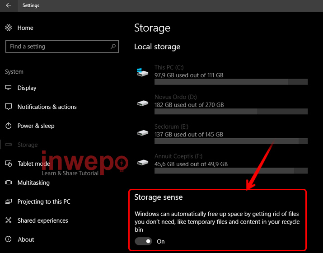The height and width of the screenshot is (253, 323).
Task: Turn off the Storage sense toggle
Action: (143, 241)
